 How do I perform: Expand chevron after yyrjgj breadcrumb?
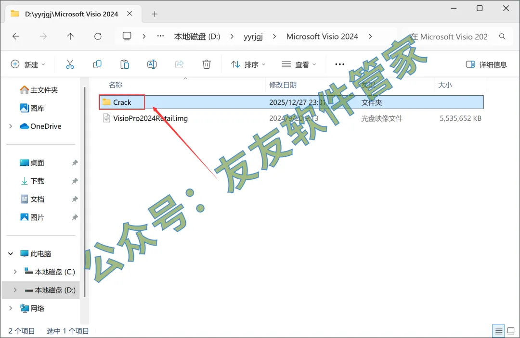coord(274,37)
